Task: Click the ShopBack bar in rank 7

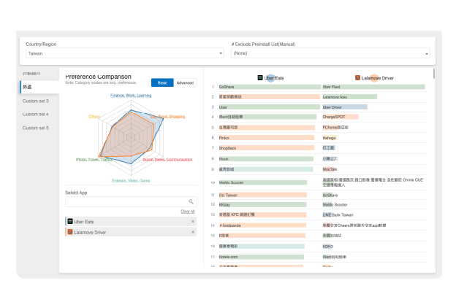Action: click(x=267, y=148)
